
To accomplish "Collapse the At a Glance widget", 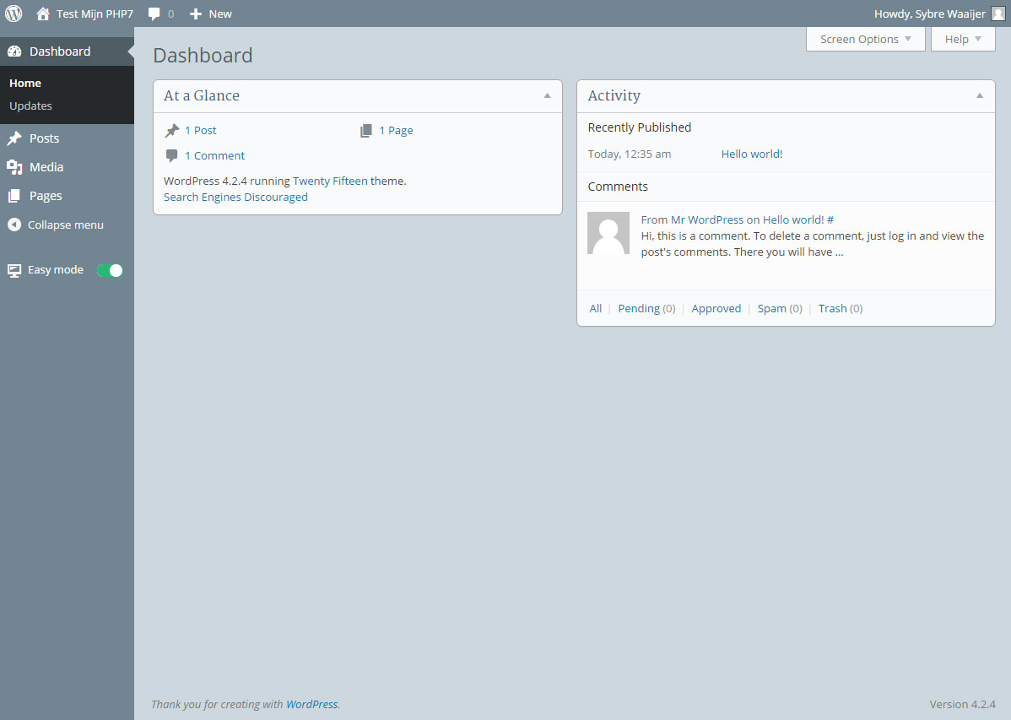I will (548, 95).
